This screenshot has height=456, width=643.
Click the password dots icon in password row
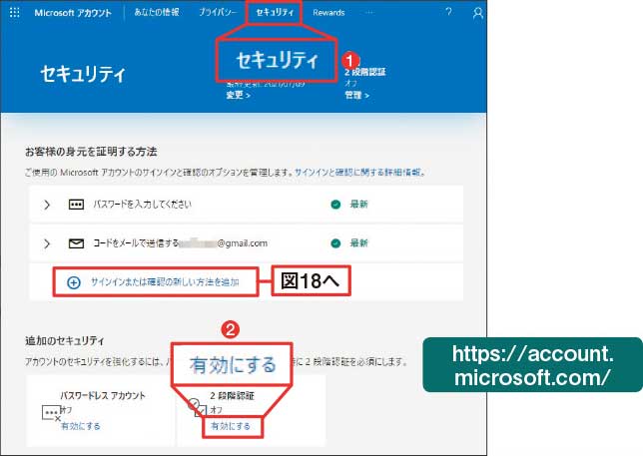tap(76, 205)
